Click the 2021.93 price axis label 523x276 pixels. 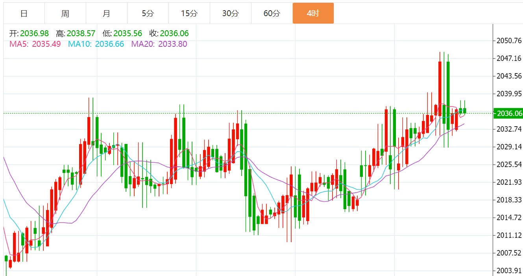pyautogui.click(x=509, y=182)
